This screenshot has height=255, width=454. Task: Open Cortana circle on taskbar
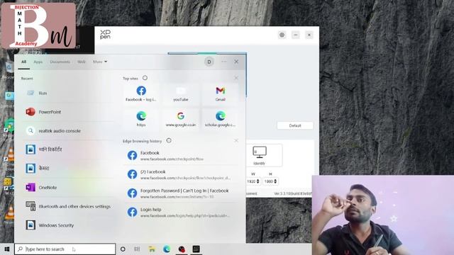tap(123, 249)
